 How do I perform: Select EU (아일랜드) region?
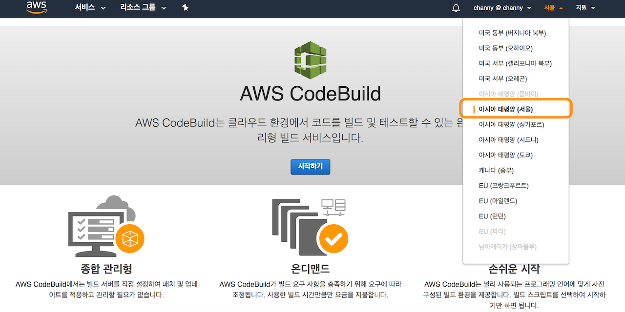tap(498, 201)
